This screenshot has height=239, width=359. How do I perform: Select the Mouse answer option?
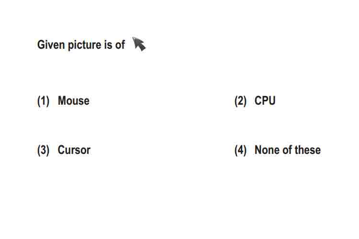click(x=74, y=101)
